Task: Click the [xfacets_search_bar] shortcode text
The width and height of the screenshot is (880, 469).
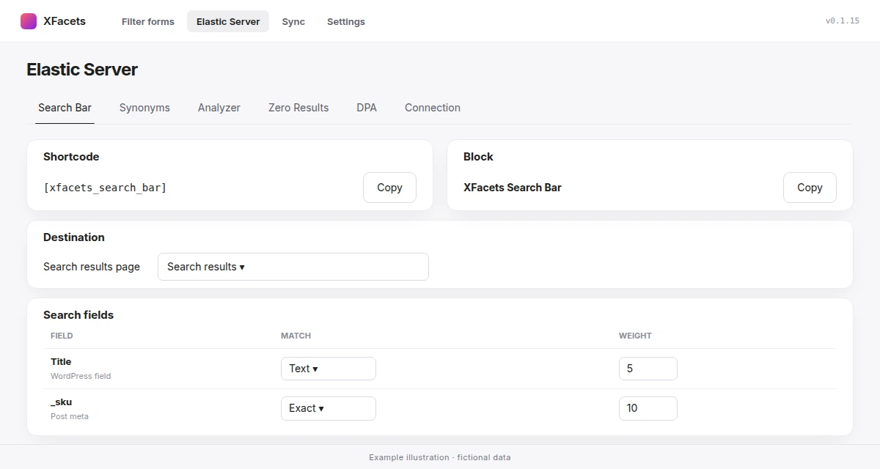Action: click(x=105, y=188)
